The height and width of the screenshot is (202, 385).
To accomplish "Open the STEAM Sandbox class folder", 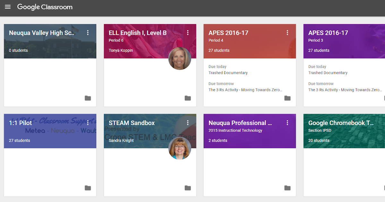I will point(188,188).
